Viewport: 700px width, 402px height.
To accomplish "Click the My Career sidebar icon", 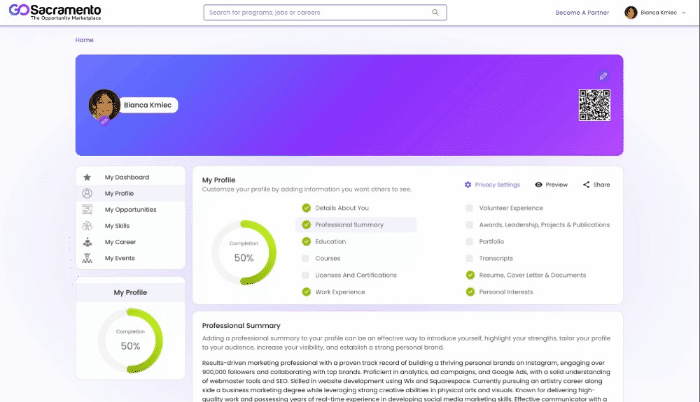I will pos(87,242).
